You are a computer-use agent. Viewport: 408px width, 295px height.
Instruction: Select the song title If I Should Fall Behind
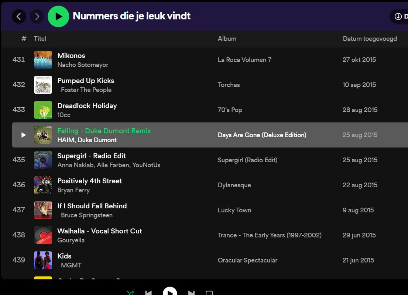[92, 206]
